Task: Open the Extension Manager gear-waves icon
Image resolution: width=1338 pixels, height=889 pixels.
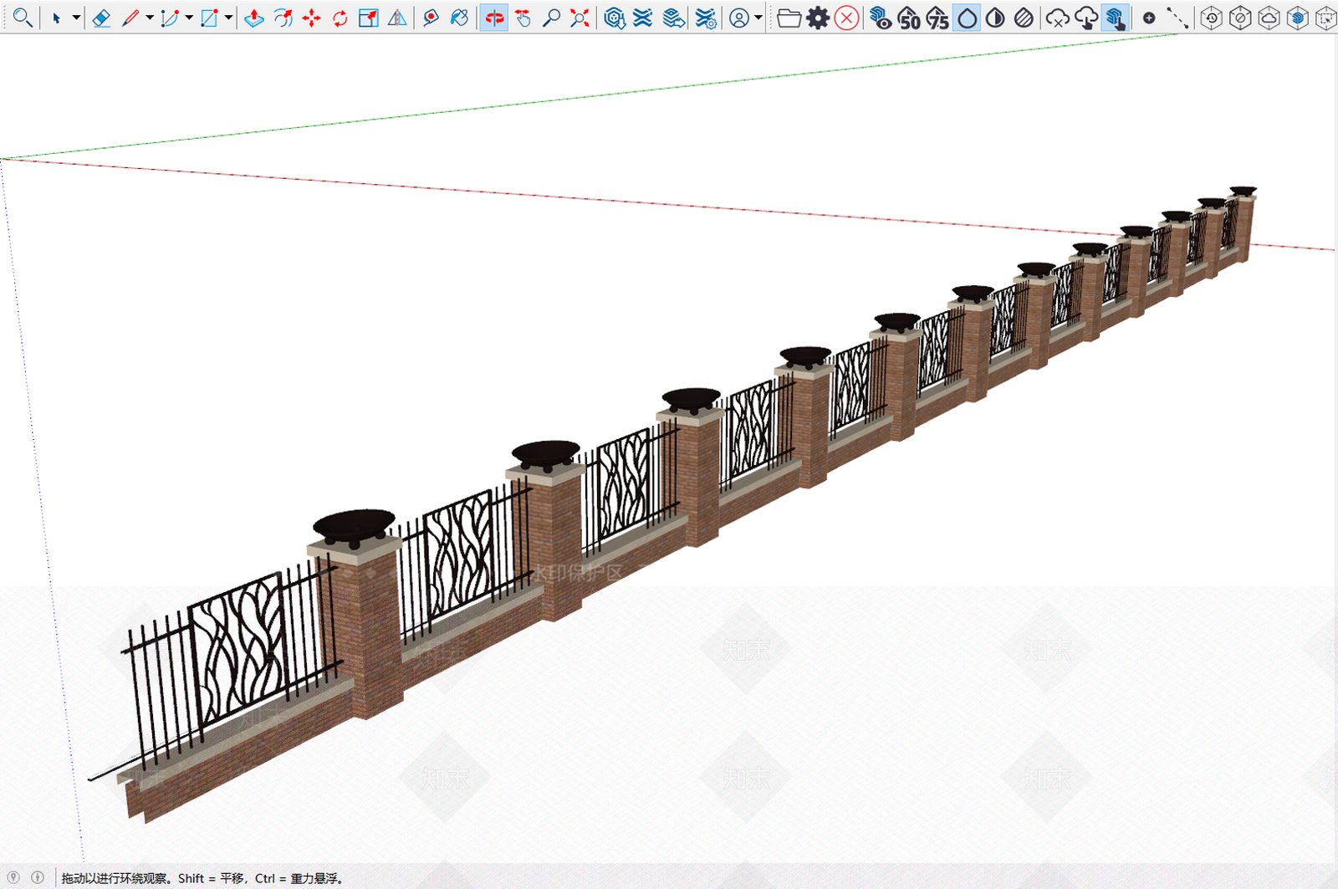Action: 706,18
